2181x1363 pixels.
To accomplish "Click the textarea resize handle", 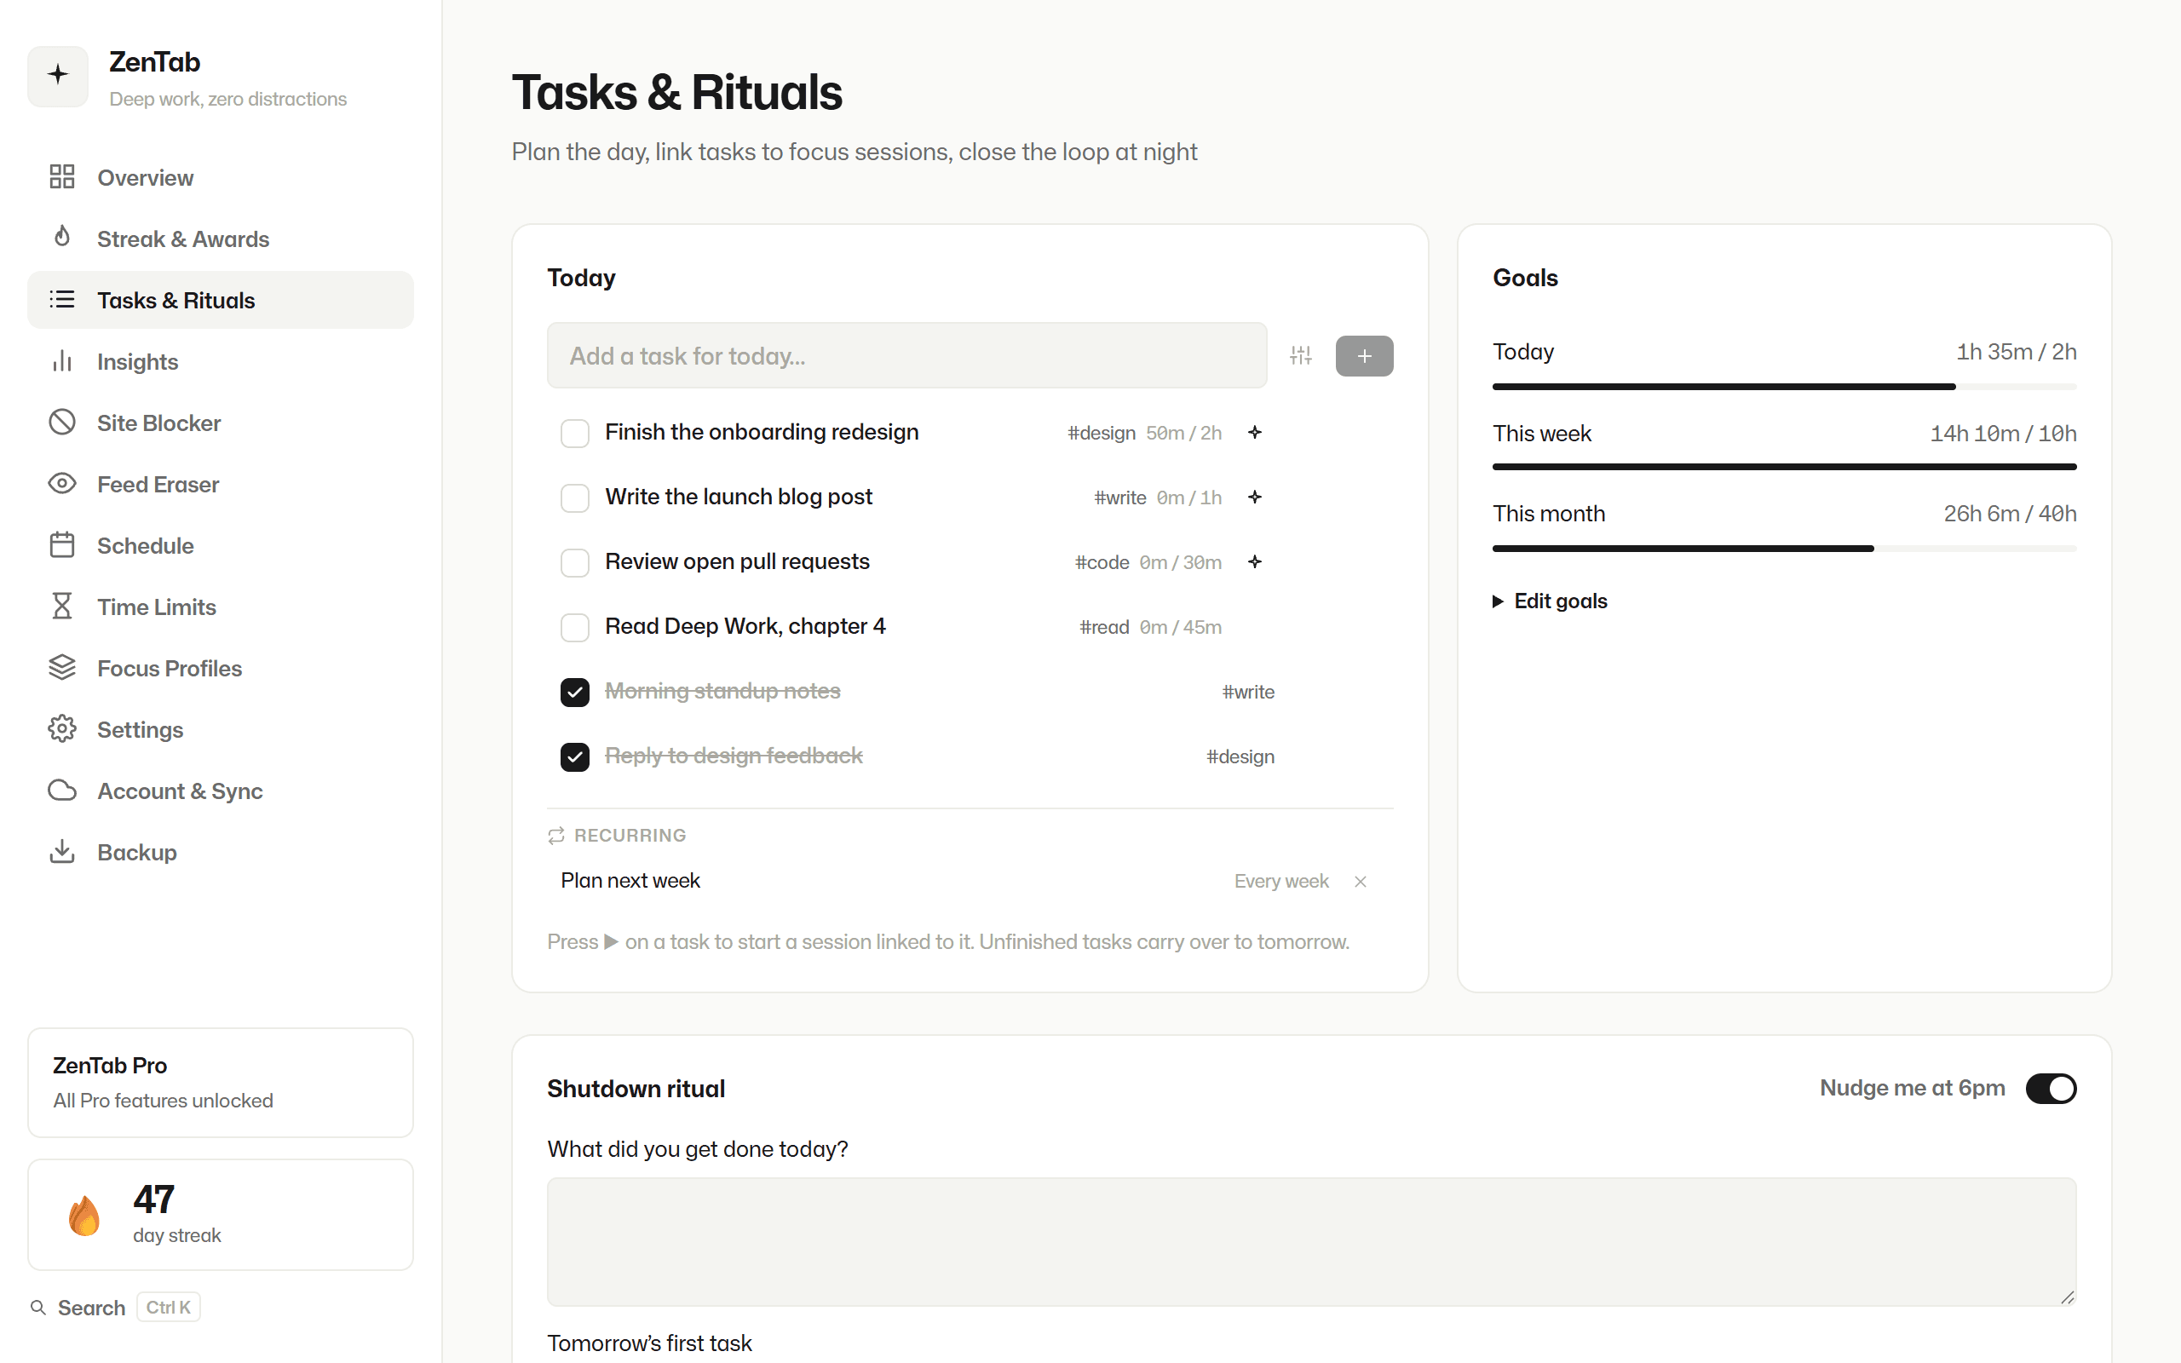I will point(2068,1297).
